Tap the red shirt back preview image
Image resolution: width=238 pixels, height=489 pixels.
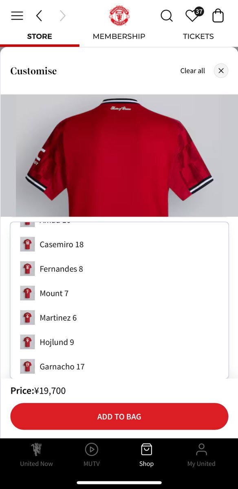tap(119, 156)
